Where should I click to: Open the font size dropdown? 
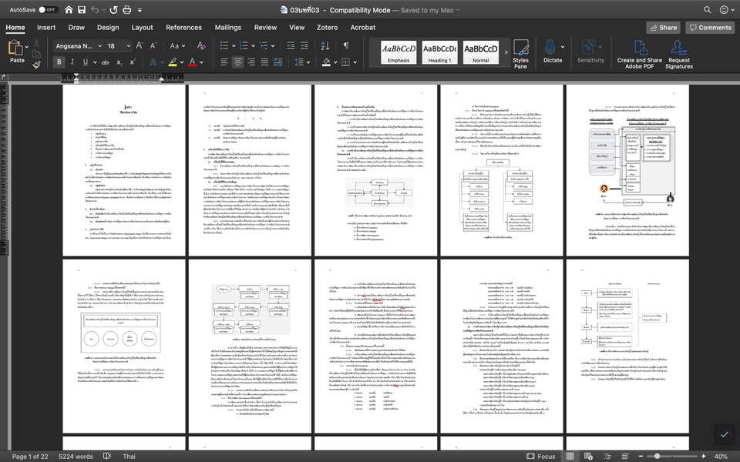point(129,45)
